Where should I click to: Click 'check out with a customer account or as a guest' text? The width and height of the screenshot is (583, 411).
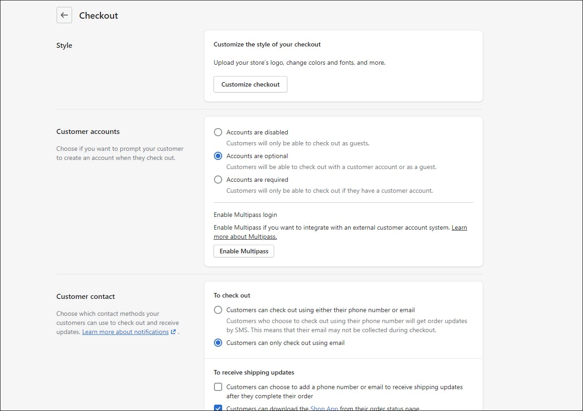click(x=332, y=167)
